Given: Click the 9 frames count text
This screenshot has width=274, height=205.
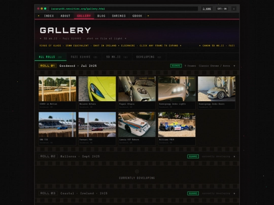Looking at the screenshot, I should pyautogui.click(x=190, y=66).
